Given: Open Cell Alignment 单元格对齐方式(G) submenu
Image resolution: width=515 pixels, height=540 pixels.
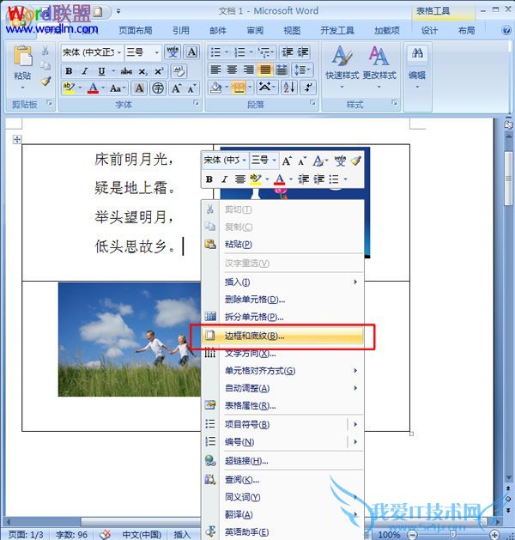Looking at the screenshot, I should (x=282, y=371).
